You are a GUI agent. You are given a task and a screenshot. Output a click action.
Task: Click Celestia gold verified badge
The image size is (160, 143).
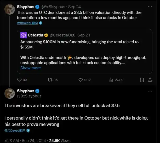tap(45, 35)
